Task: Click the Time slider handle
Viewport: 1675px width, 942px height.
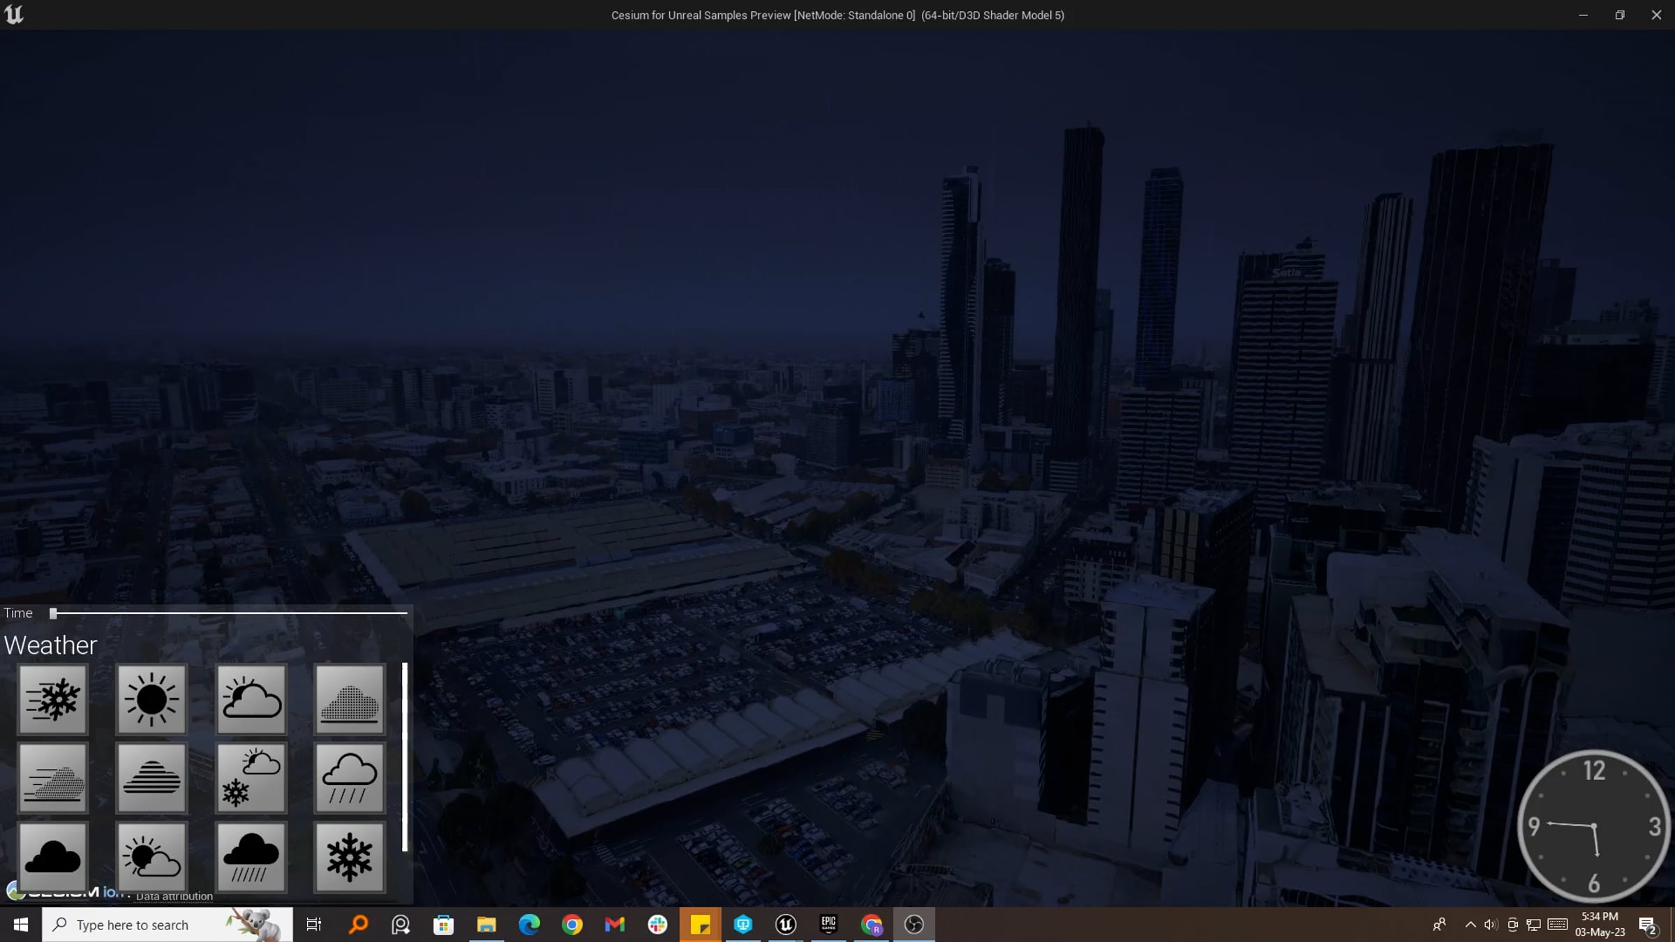Action: pos(53,613)
